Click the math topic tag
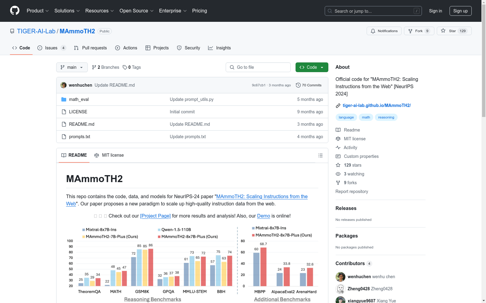486x303 pixels. 366,117
